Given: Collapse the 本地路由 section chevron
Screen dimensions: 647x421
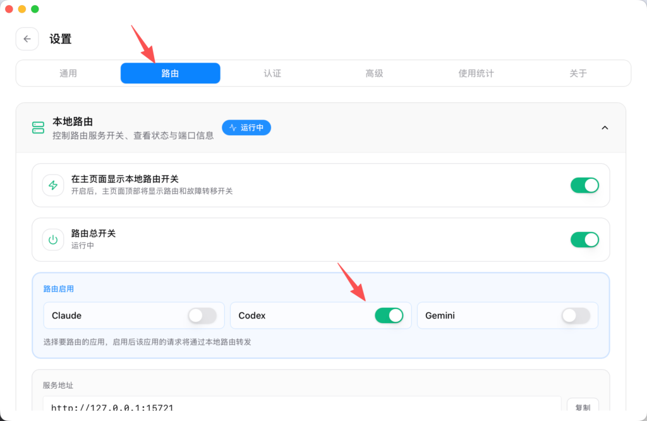Looking at the screenshot, I should (605, 128).
